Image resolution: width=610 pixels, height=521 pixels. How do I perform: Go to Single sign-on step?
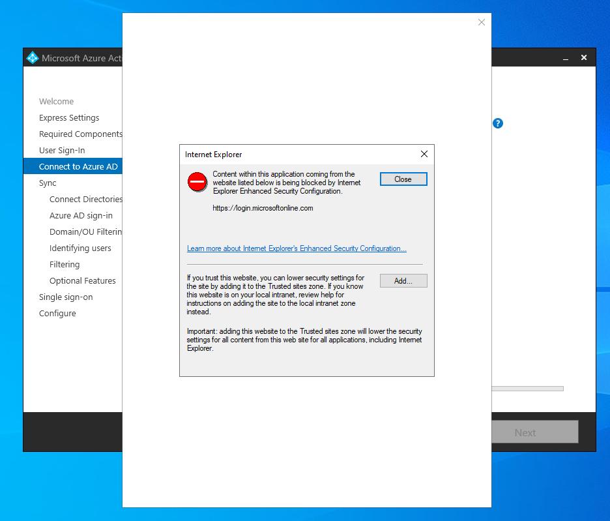[66, 297]
